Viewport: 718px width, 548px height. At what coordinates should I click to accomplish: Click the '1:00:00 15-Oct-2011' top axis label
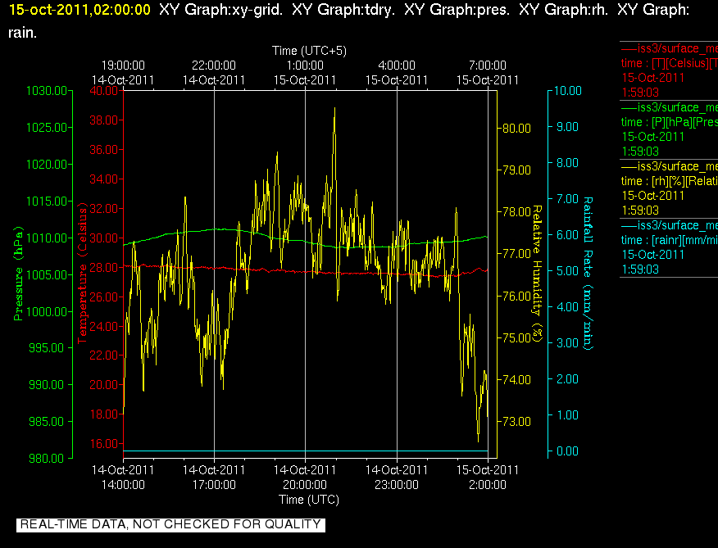tap(305, 73)
